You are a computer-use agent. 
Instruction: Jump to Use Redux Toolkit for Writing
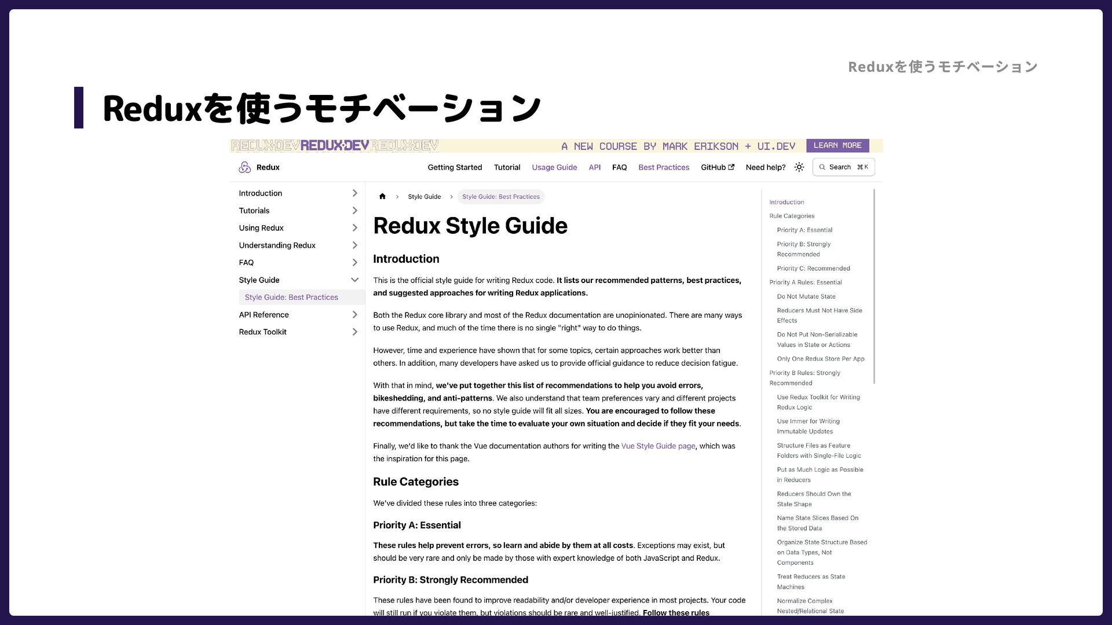pos(818,402)
